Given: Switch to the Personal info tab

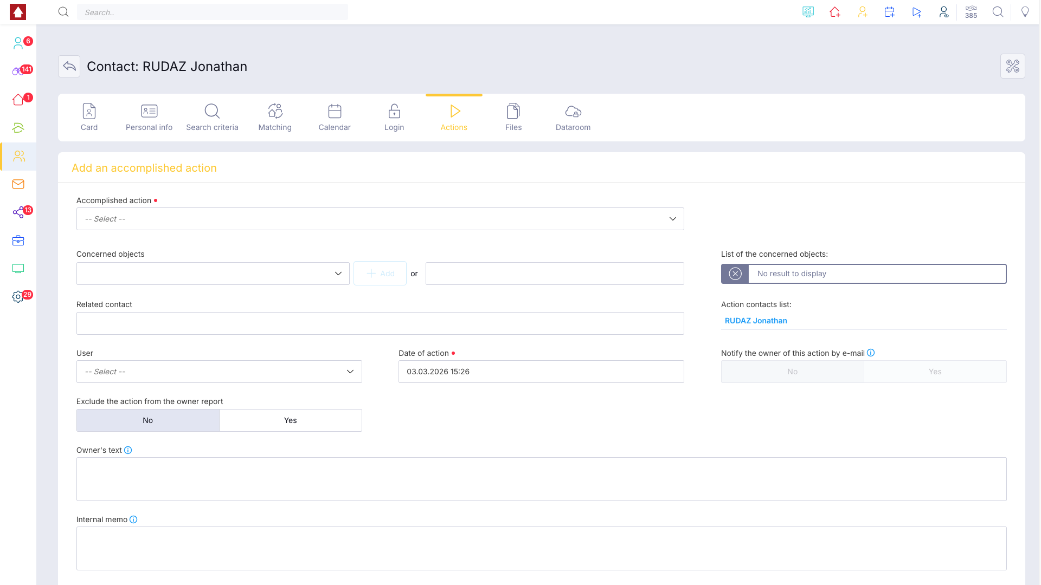Looking at the screenshot, I should point(149,118).
